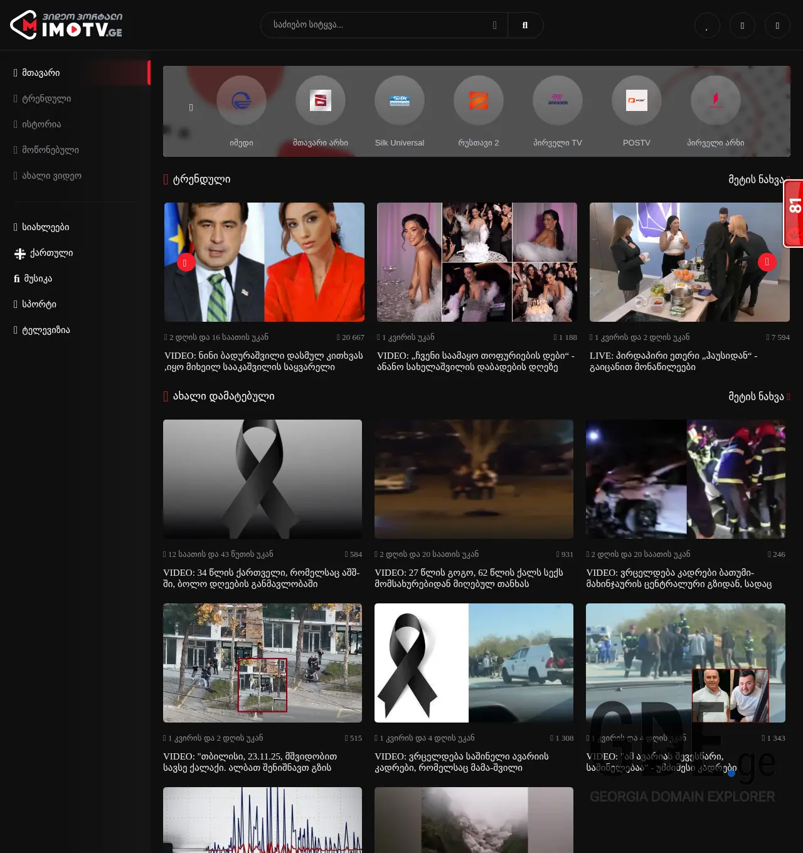
Task: Open the ტელევიზია section in sidebar
Action: point(43,330)
